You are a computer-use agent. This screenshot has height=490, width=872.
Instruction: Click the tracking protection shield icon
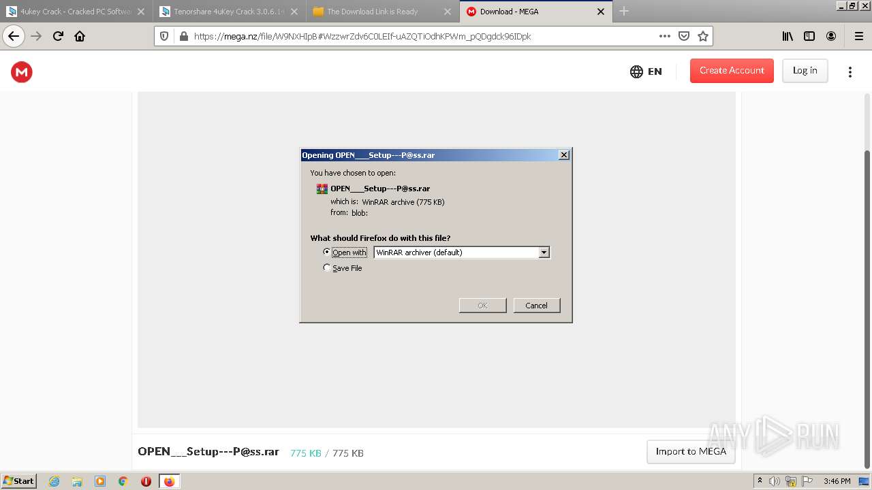click(164, 36)
